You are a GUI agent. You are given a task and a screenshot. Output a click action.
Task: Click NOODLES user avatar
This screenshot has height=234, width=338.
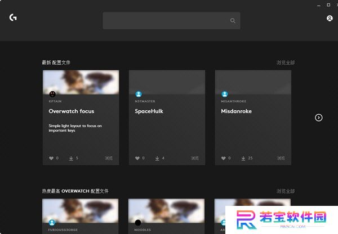[138, 222]
